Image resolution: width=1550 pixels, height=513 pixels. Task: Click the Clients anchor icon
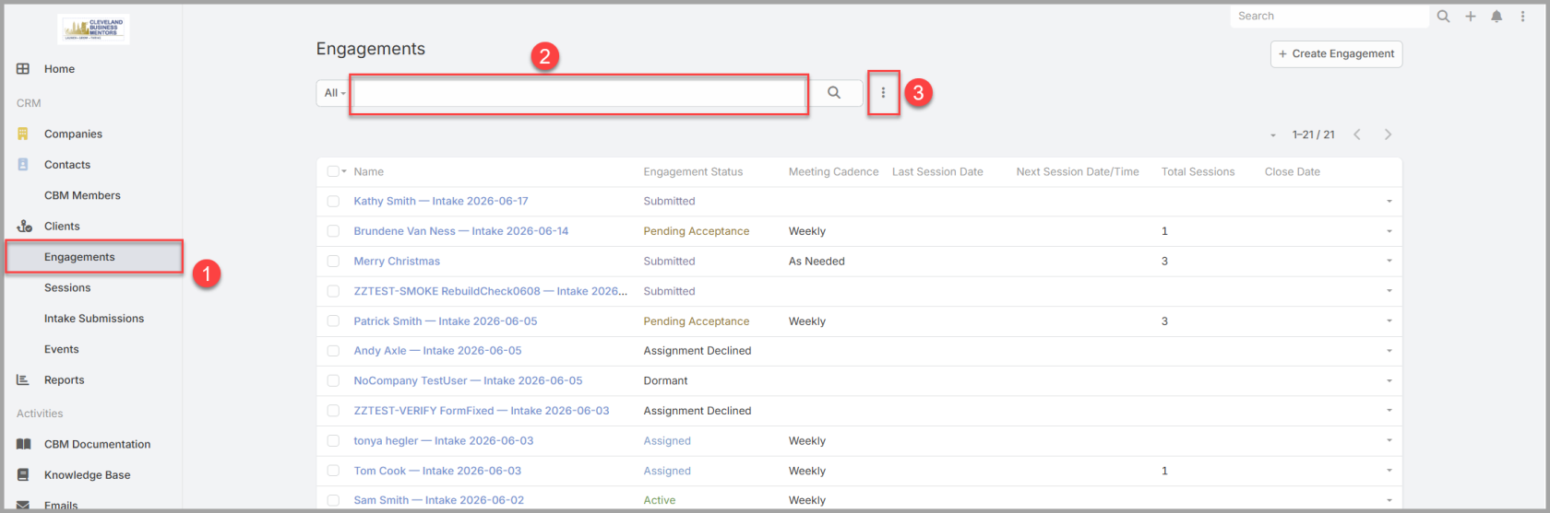point(24,227)
